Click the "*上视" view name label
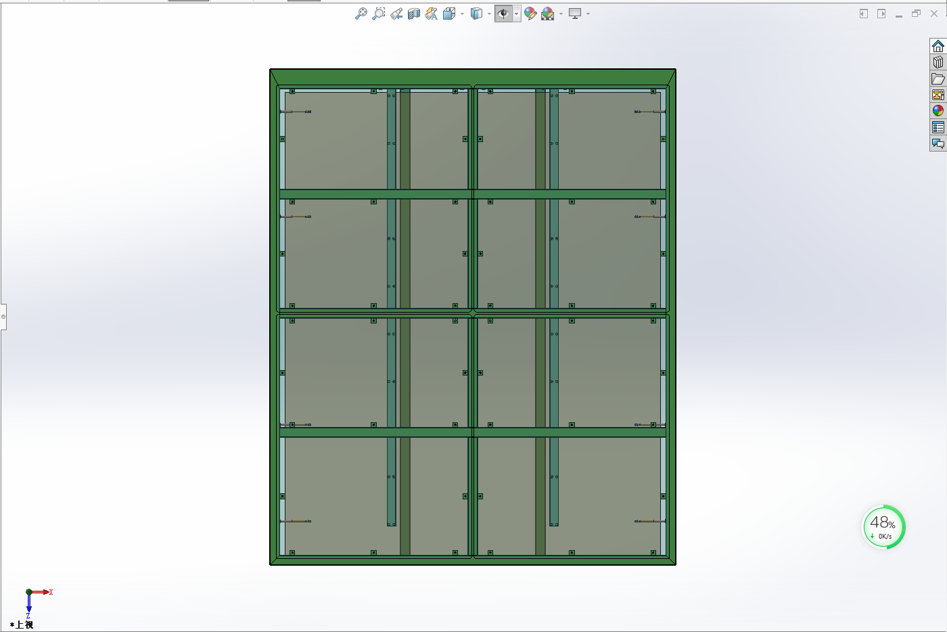947x632 pixels. pos(22,625)
